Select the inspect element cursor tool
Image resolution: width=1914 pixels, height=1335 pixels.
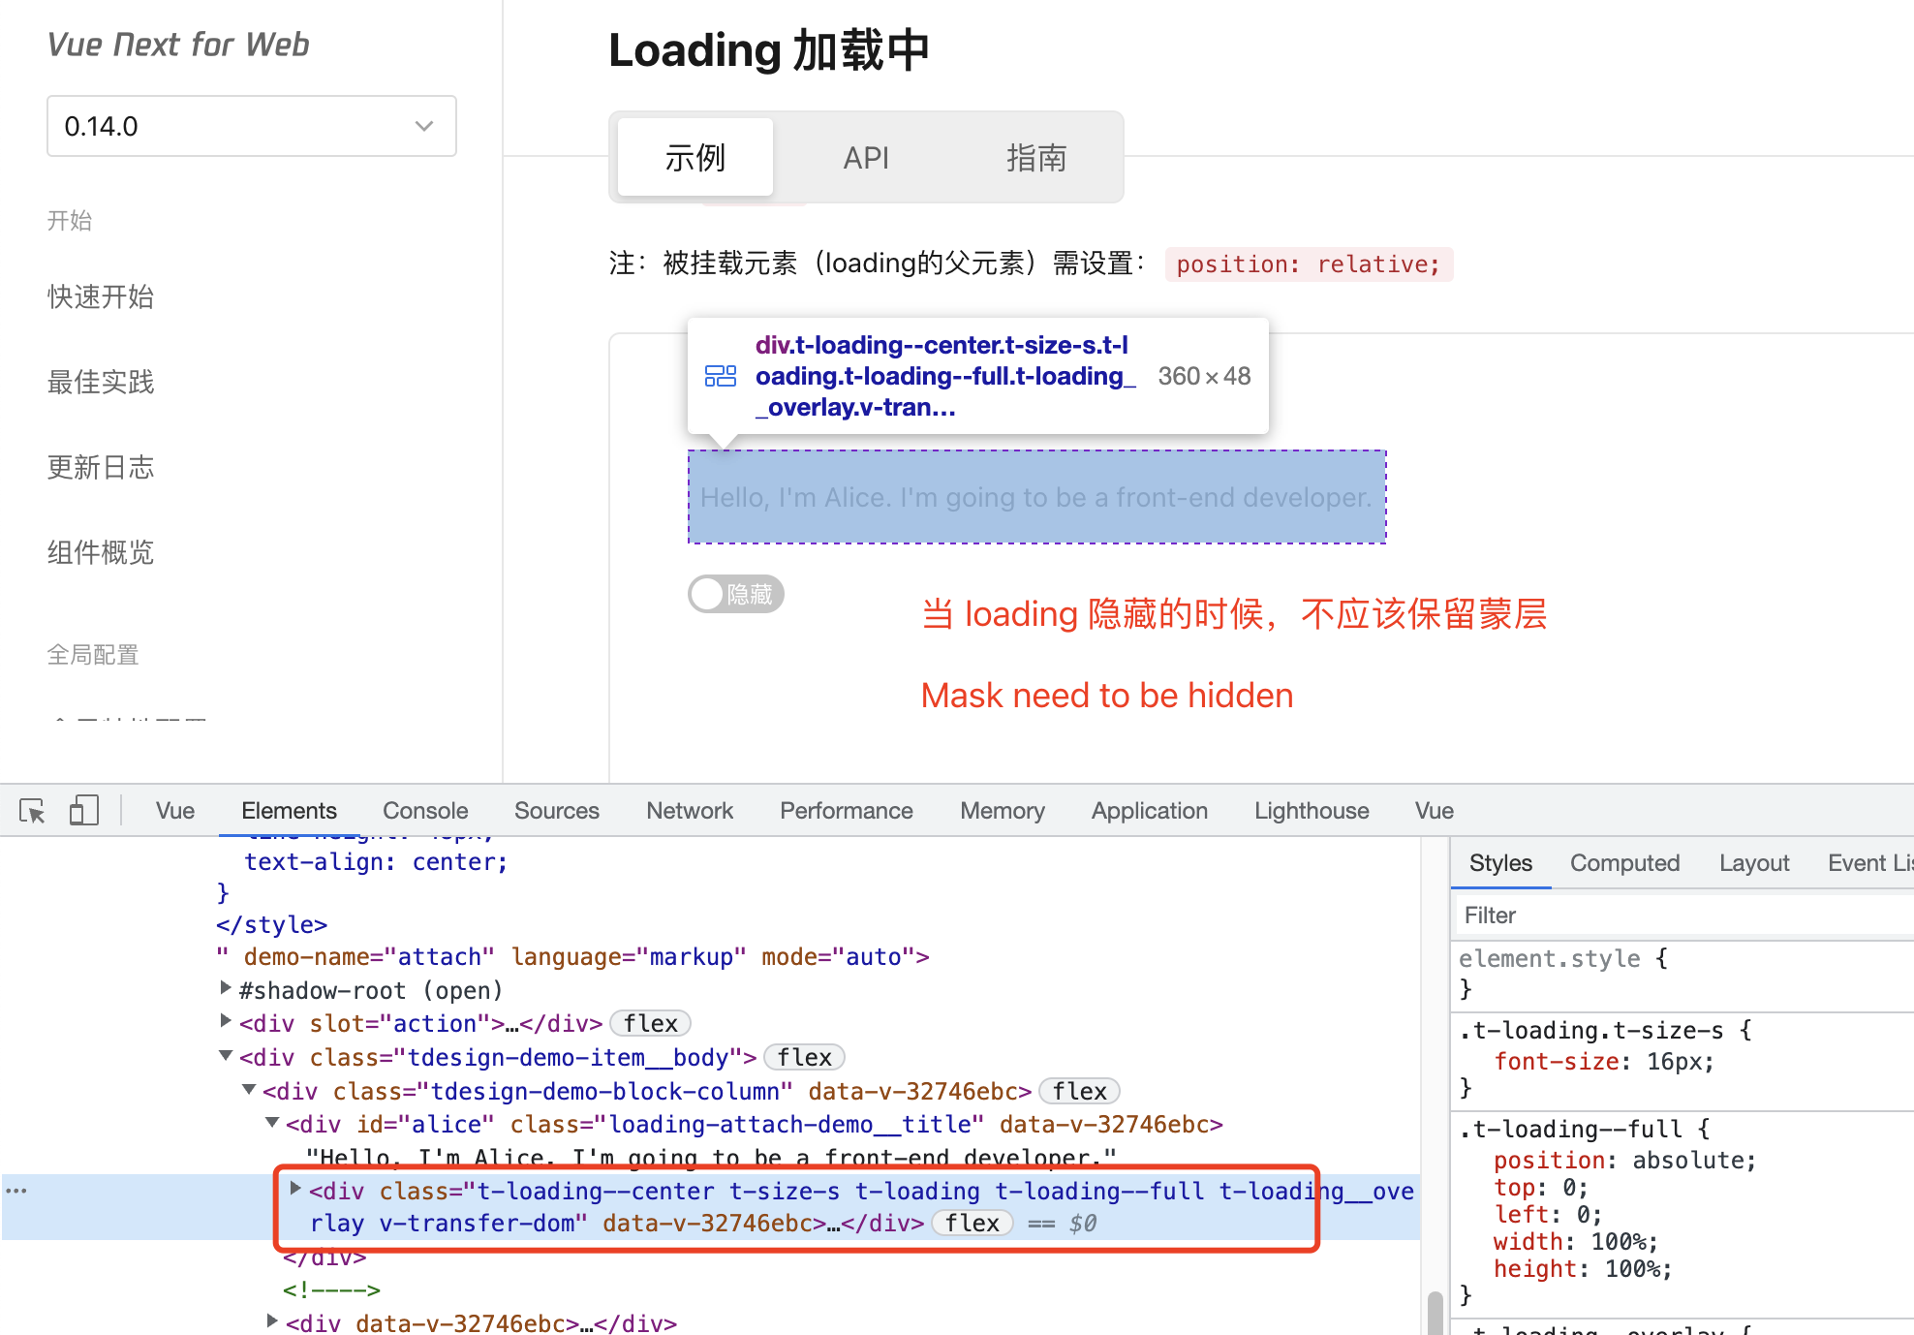coord(32,810)
